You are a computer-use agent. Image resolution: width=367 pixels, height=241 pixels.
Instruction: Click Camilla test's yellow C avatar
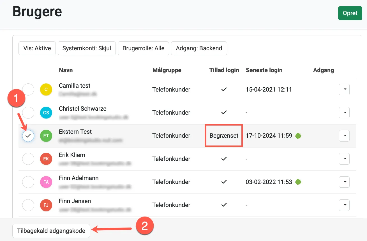46,89
